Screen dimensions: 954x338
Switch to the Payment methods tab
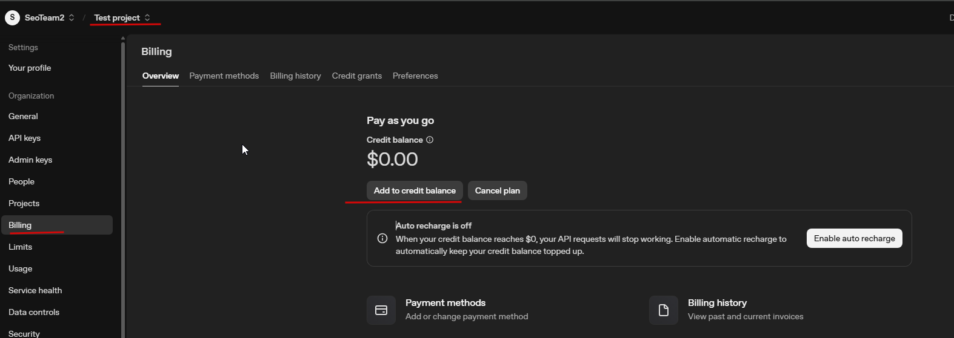(224, 76)
